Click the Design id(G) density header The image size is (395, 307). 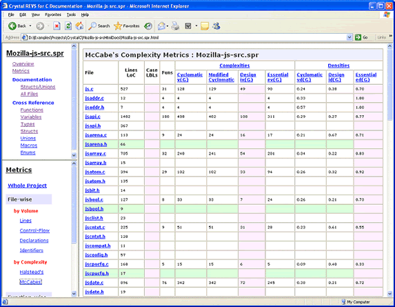[336, 77]
